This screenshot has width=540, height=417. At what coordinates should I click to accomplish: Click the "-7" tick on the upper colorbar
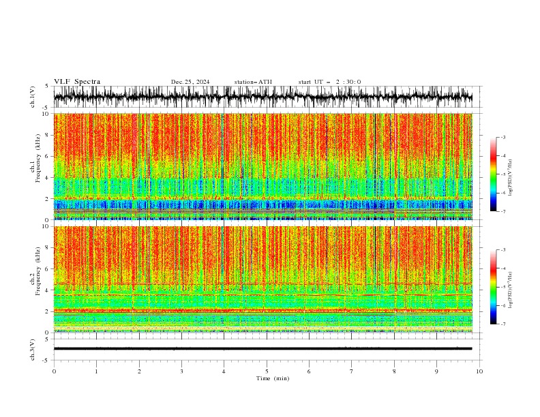point(503,211)
